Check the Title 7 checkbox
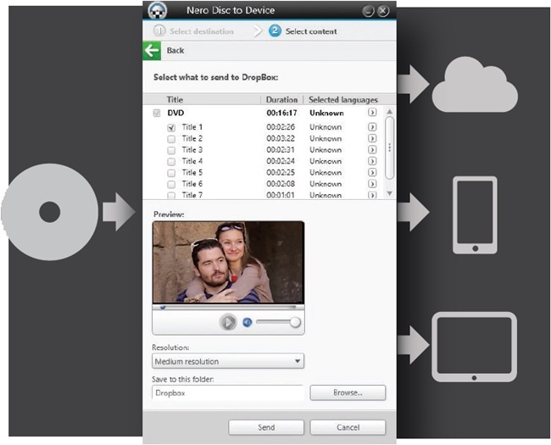The width and height of the screenshot is (551, 445). click(171, 195)
